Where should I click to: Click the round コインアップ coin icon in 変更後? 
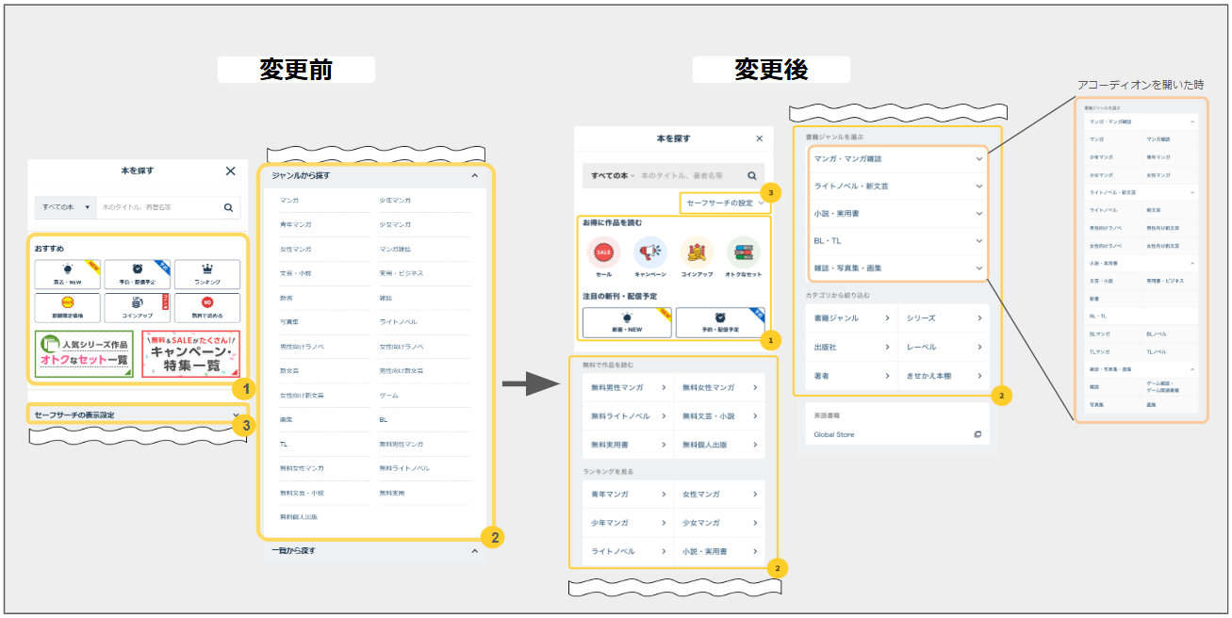[697, 252]
